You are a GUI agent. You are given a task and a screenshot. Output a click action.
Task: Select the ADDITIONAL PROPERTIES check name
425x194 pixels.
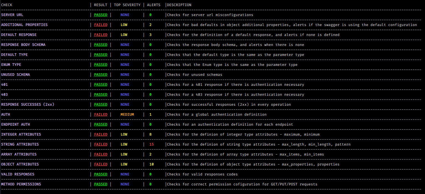24,25
